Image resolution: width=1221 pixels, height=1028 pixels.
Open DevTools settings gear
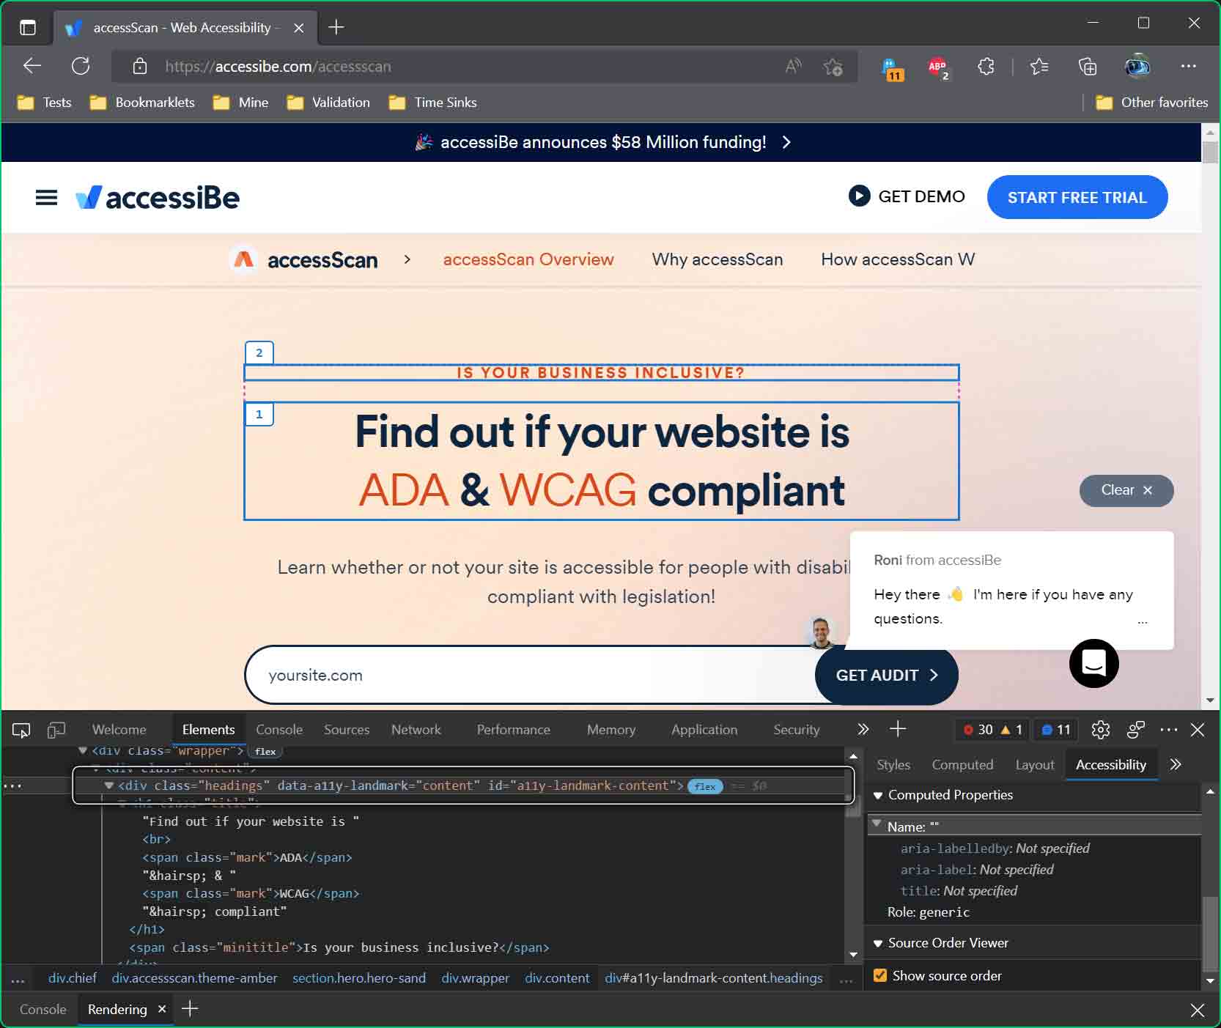(1100, 730)
